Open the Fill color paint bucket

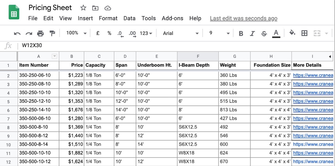[x=292, y=33]
